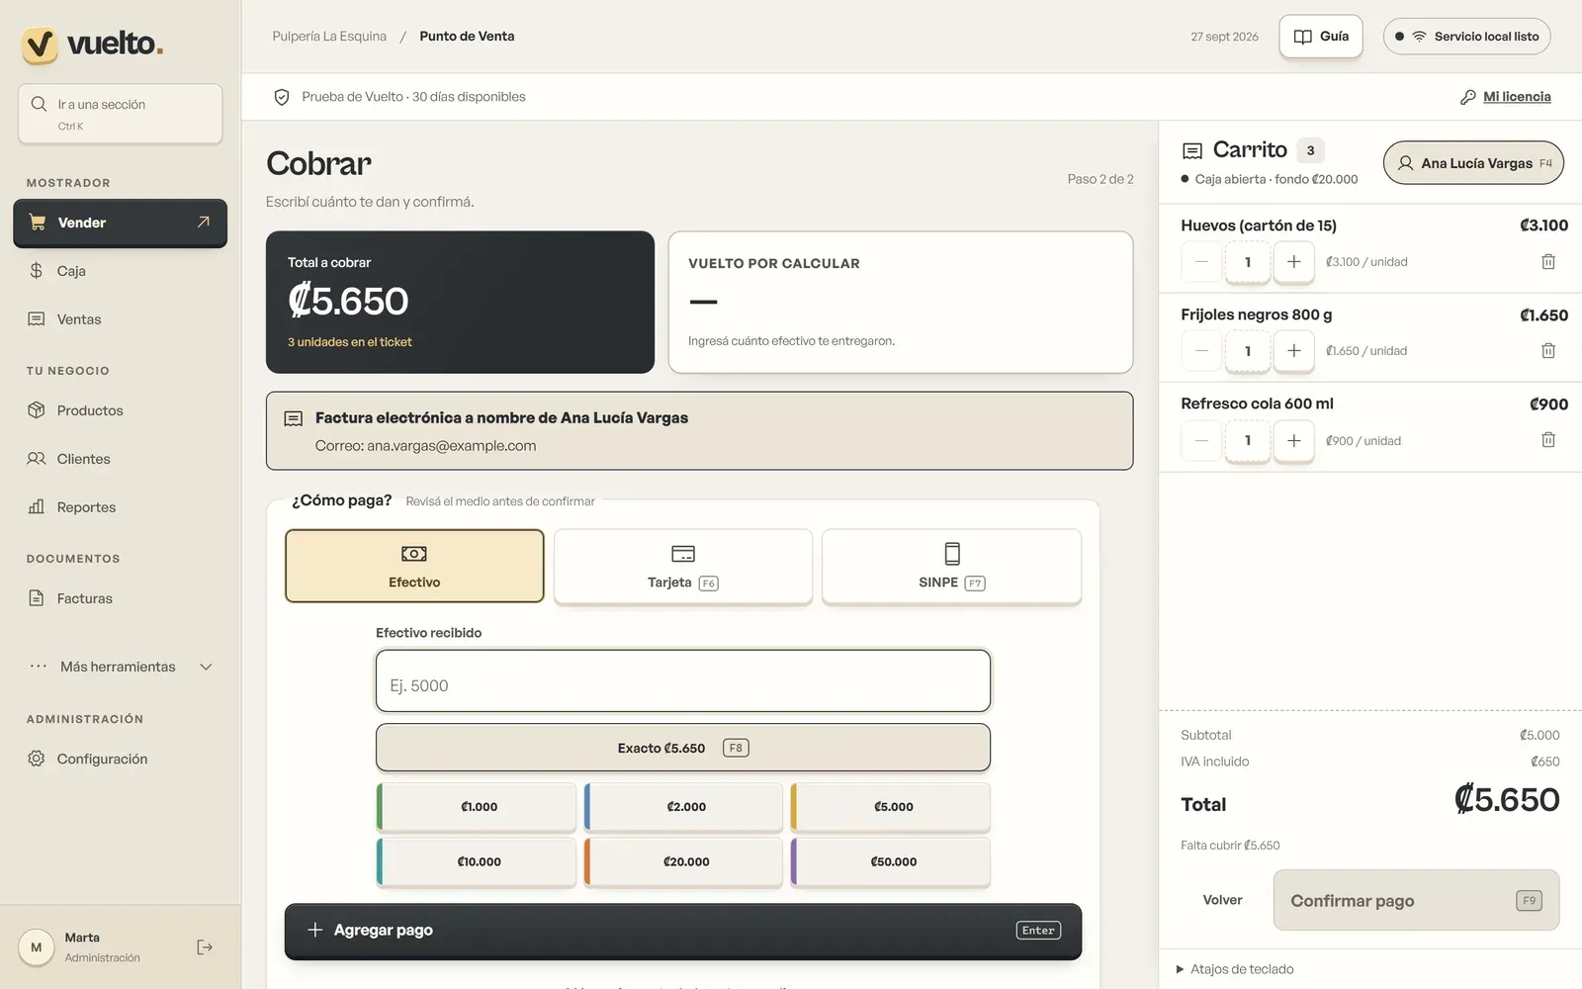Screen dimensions: 1582x989
Task: Click Agregar pago button
Action: [x=683, y=931]
